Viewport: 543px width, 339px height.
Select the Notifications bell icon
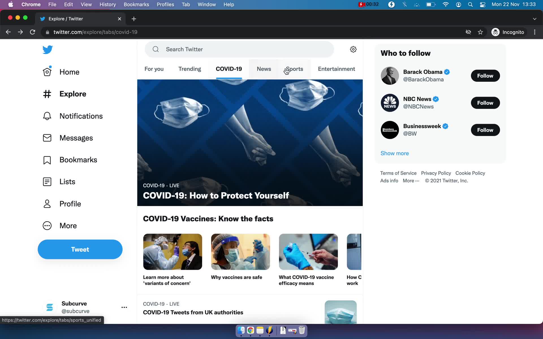point(47,116)
